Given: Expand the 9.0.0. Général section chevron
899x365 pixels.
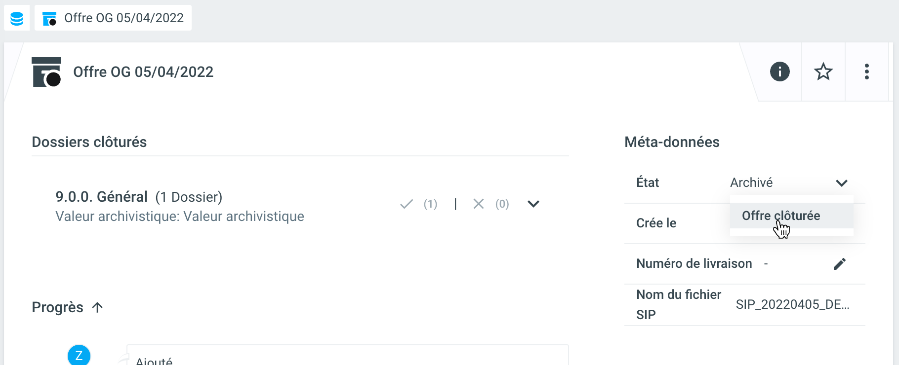Looking at the screenshot, I should pyautogui.click(x=533, y=204).
